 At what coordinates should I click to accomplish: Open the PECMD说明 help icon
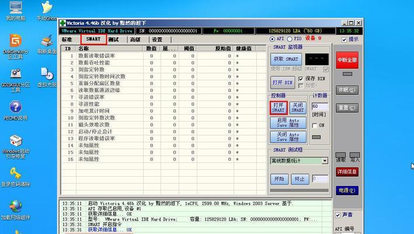tap(16, 111)
